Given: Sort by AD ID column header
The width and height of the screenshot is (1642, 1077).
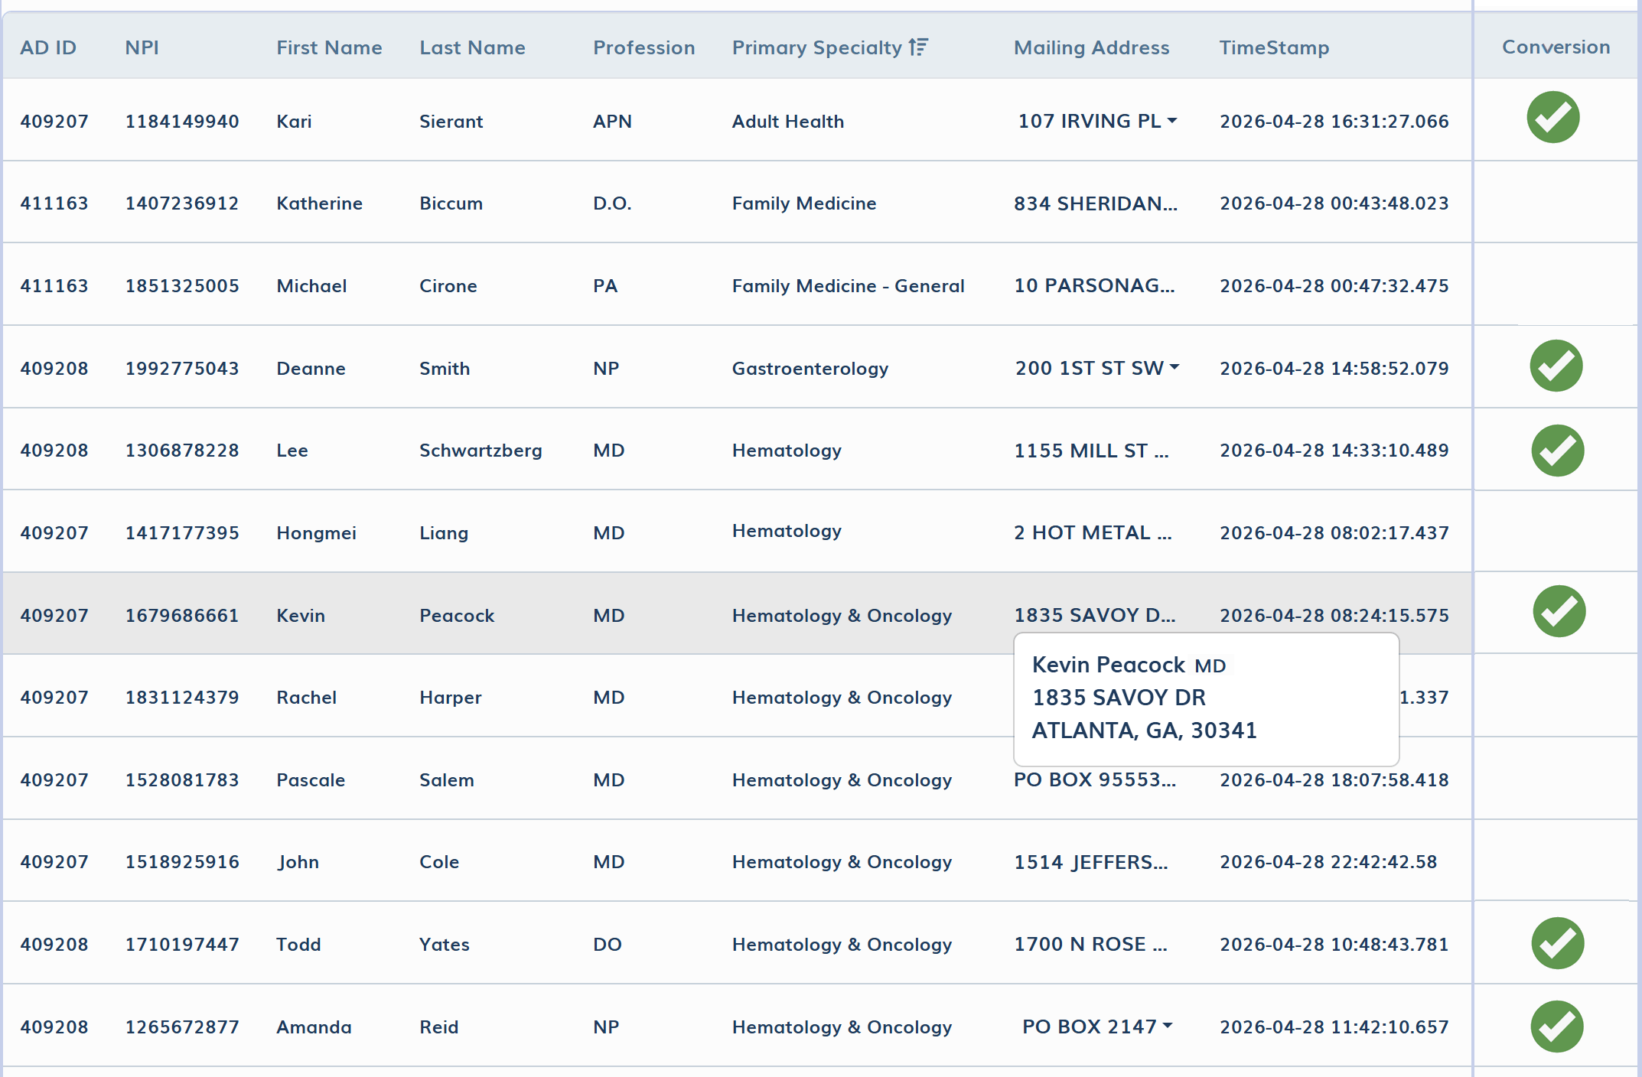Looking at the screenshot, I should click(48, 47).
